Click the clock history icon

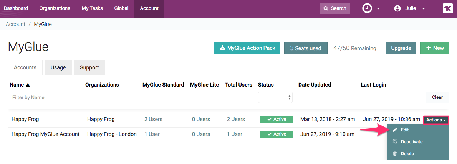pyautogui.click(x=367, y=8)
